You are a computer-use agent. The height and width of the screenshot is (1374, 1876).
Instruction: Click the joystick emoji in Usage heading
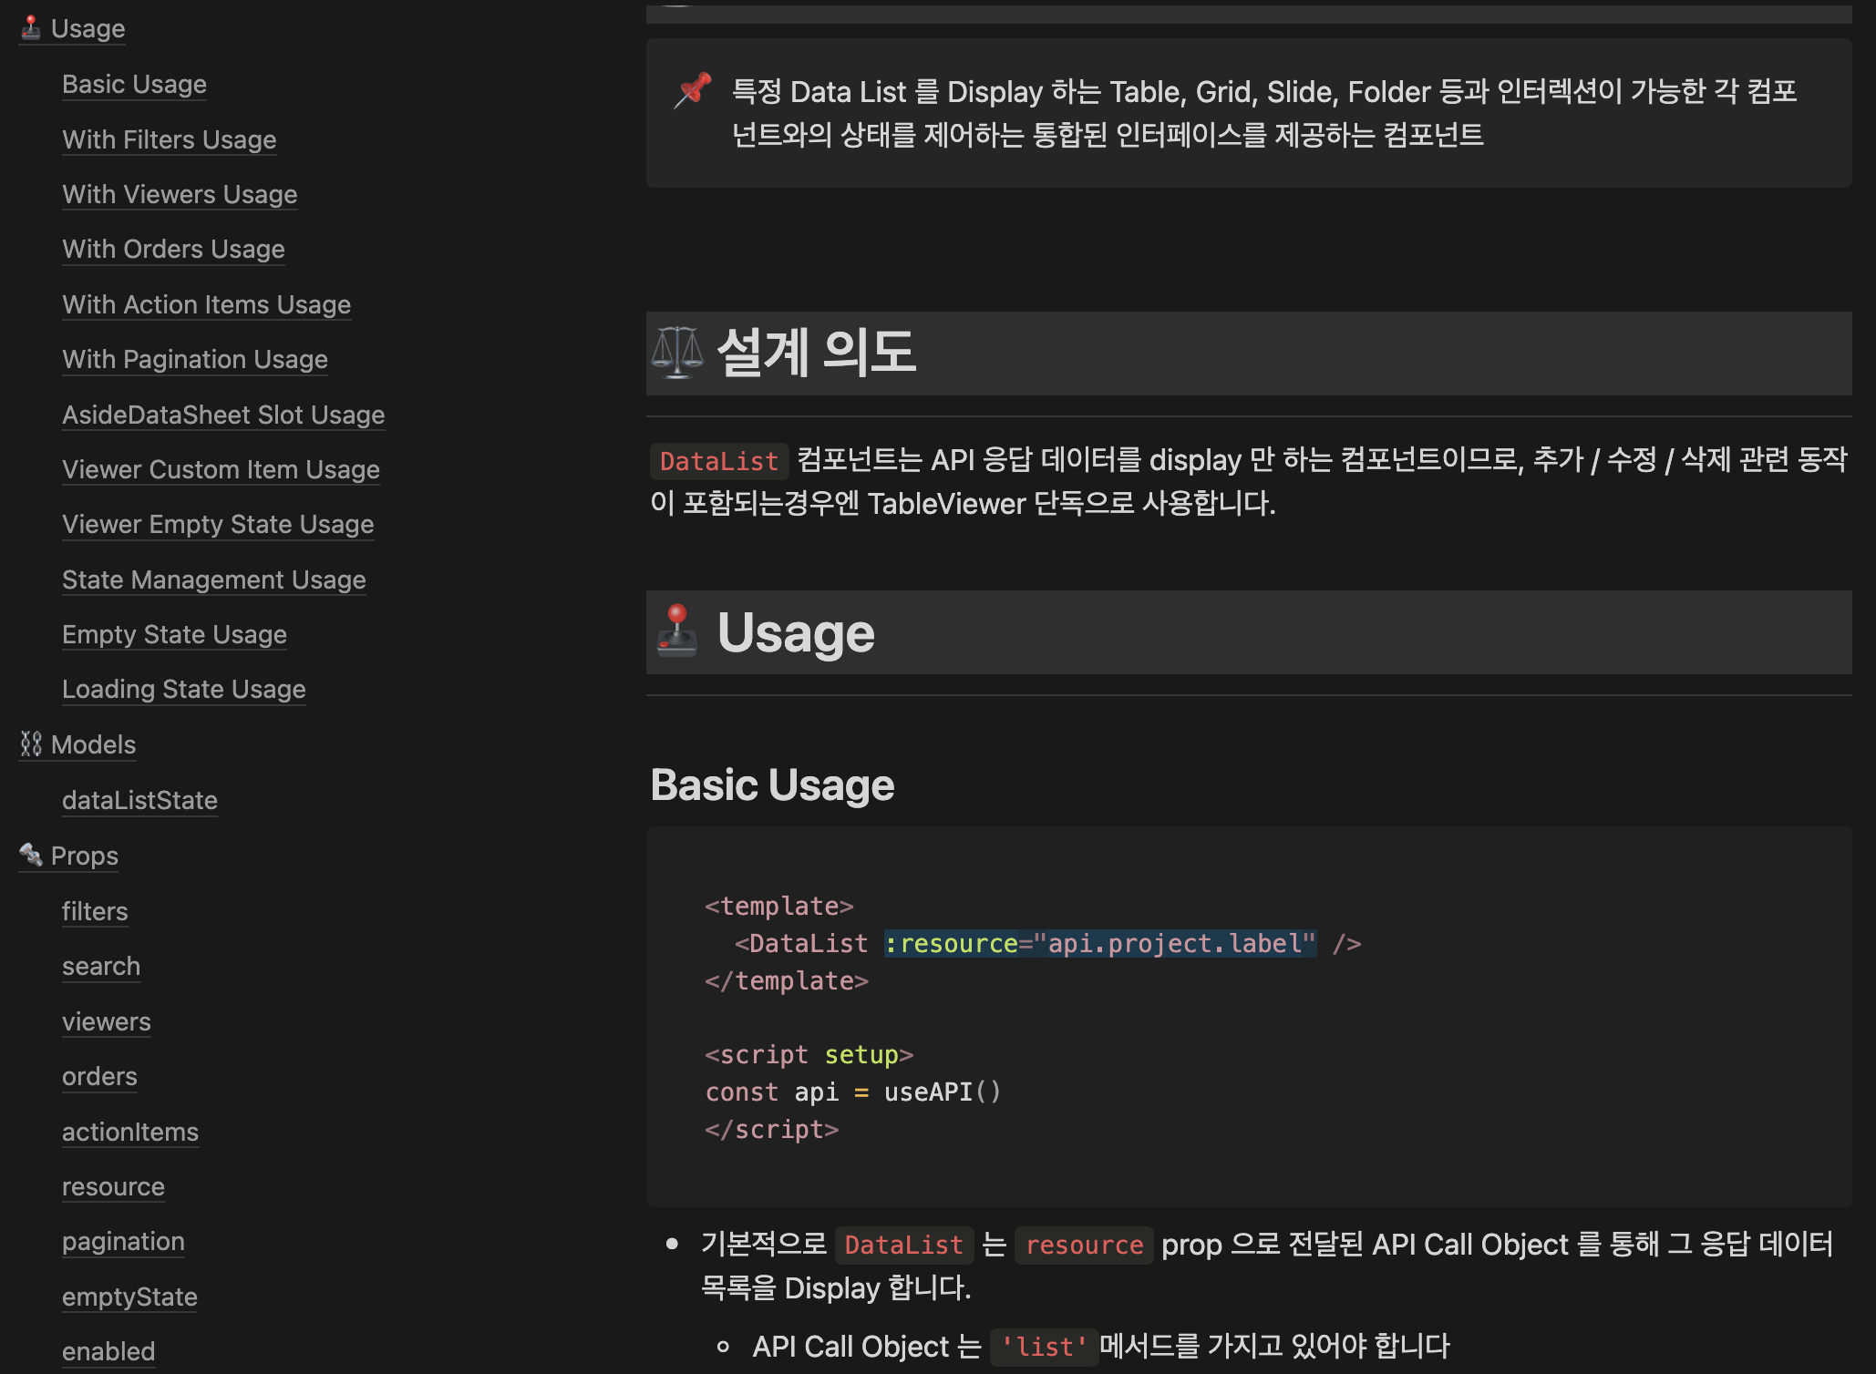(677, 631)
